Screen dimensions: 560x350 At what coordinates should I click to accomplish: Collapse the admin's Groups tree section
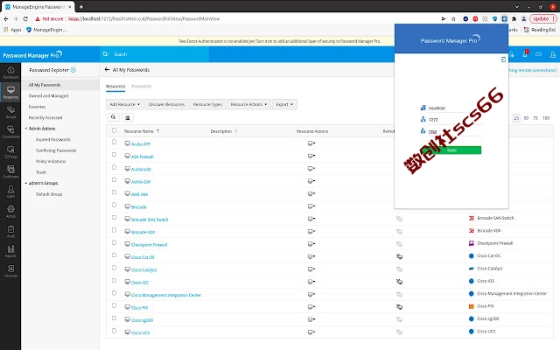(26, 183)
